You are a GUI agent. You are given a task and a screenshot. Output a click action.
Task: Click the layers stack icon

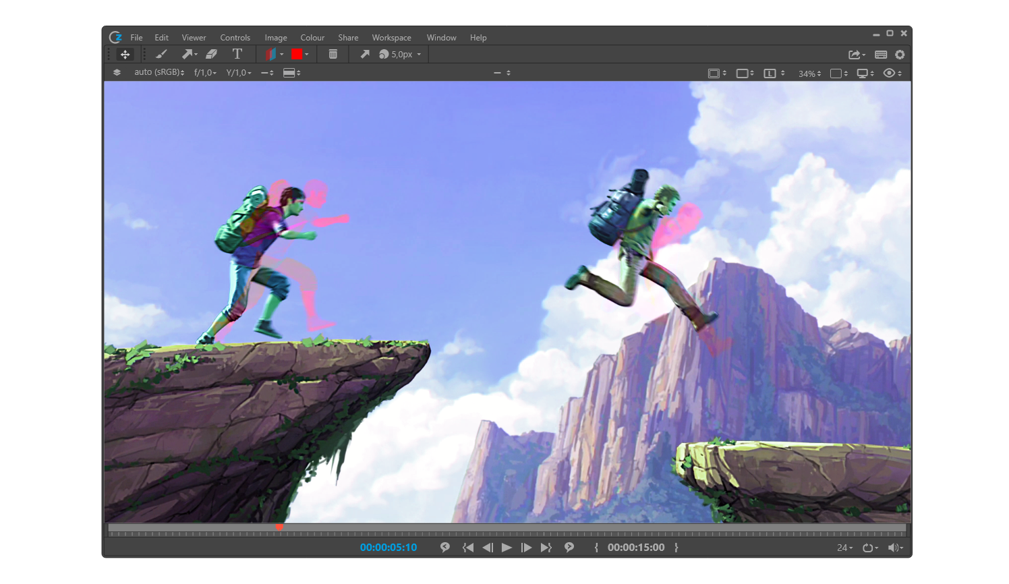tap(117, 72)
